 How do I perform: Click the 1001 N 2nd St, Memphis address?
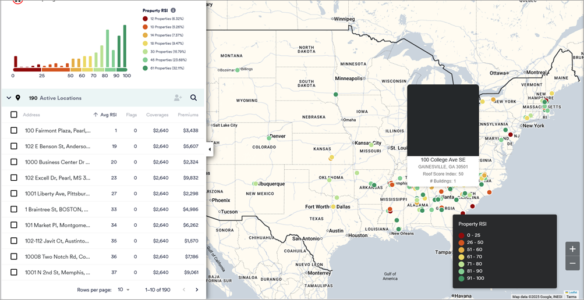coord(58,272)
